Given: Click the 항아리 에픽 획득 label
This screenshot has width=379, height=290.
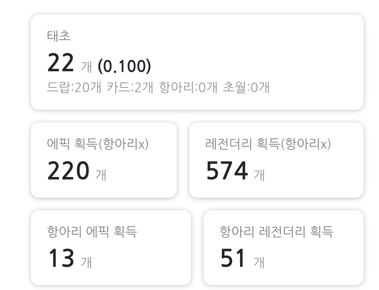Looking at the screenshot, I should pyautogui.click(x=92, y=232).
